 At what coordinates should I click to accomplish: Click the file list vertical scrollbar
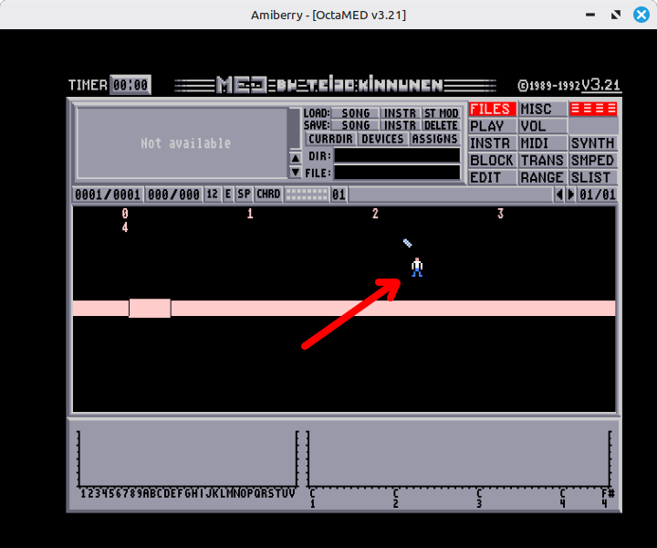[296, 129]
